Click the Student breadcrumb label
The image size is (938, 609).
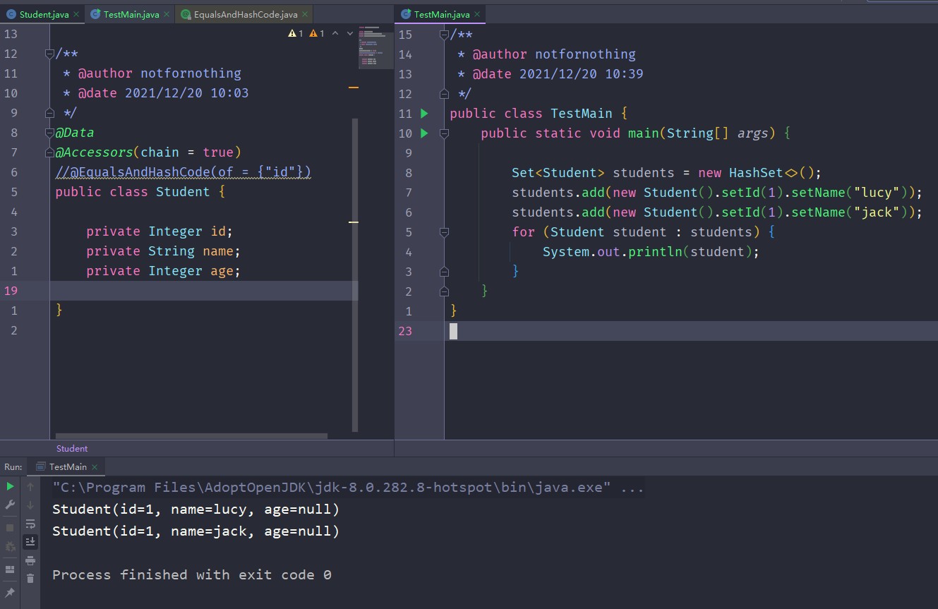click(72, 448)
